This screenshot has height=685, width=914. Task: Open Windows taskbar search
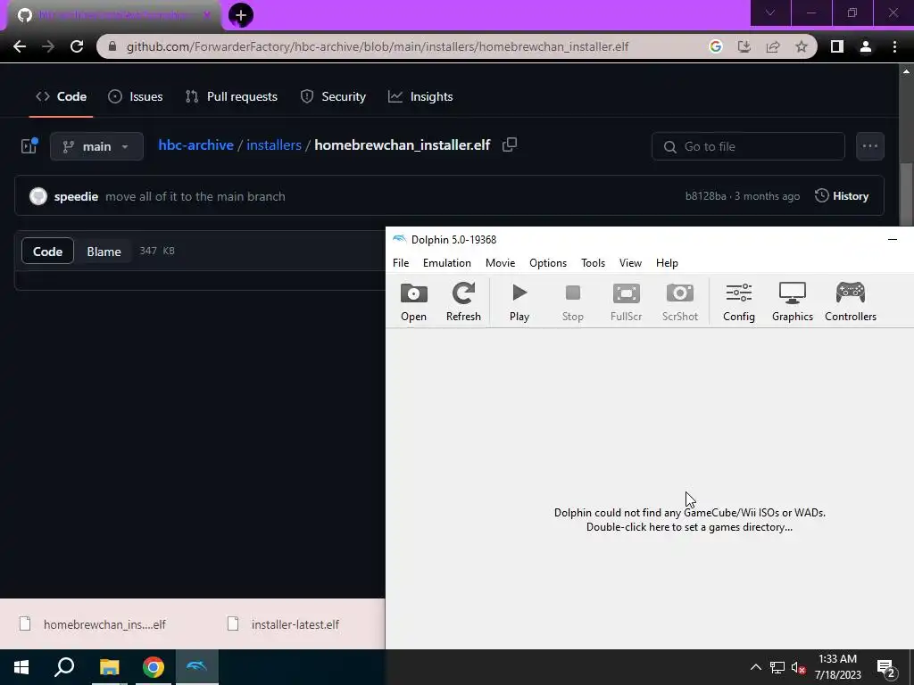click(x=64, y=667)
